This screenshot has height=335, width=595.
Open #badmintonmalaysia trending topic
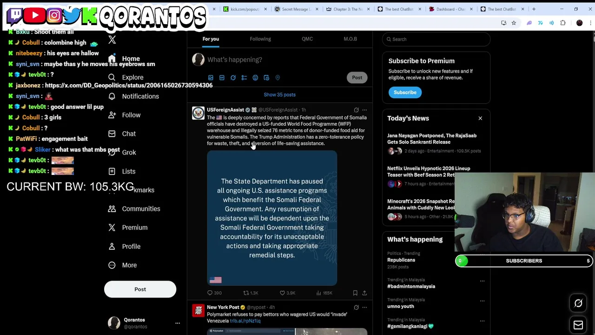(411, 287)
